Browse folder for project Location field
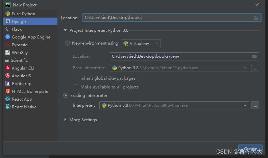This screenshot has width=268, height=158. tap(256, 18)
